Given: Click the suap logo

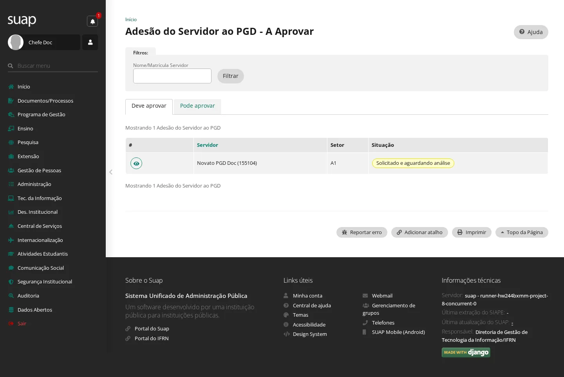Looking at the screenshot, I should click(x=22, y=20).
